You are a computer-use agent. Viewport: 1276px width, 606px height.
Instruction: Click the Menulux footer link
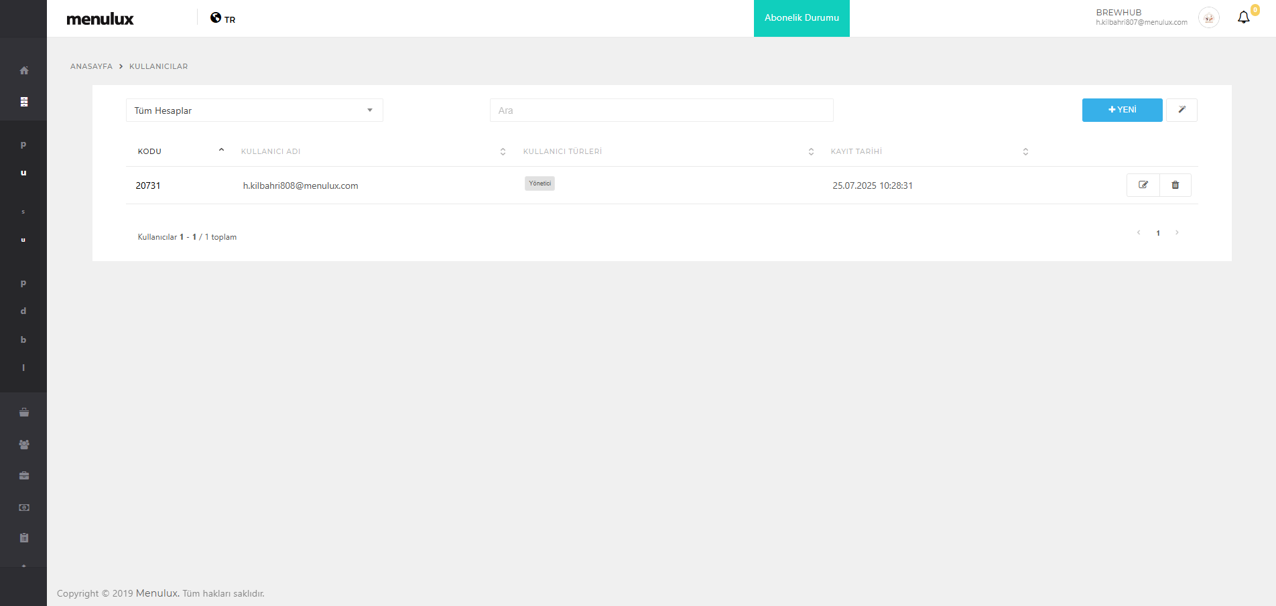157,593
